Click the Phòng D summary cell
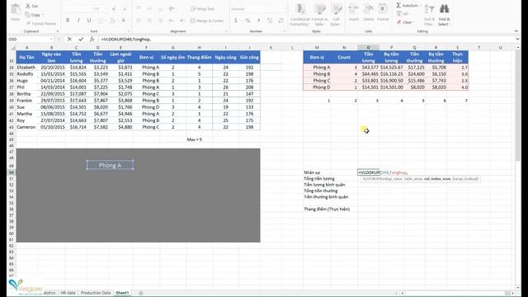The height and width of the screenshot is (297, 528). pos(322,87)
